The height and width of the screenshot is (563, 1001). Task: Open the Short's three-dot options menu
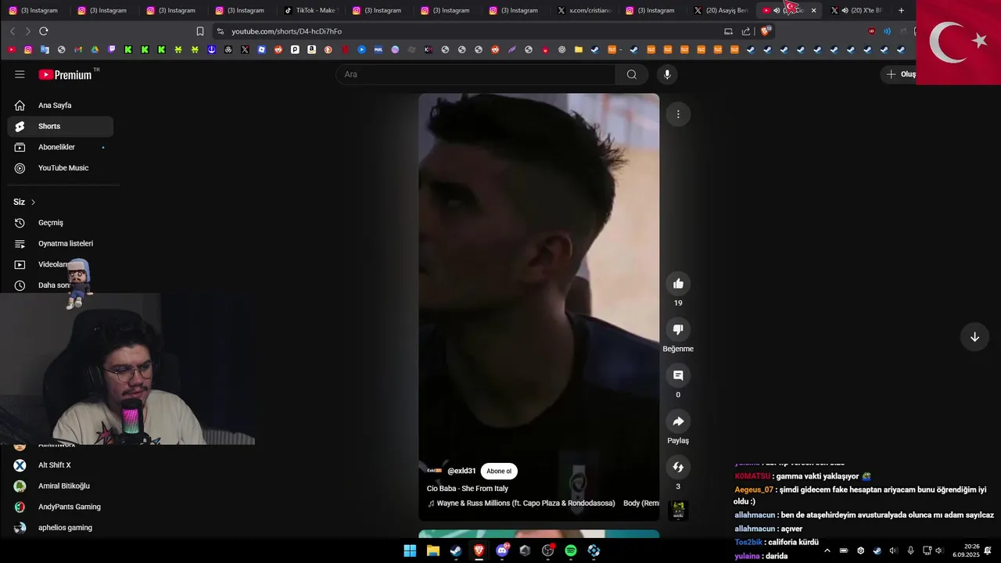[678, 114]
